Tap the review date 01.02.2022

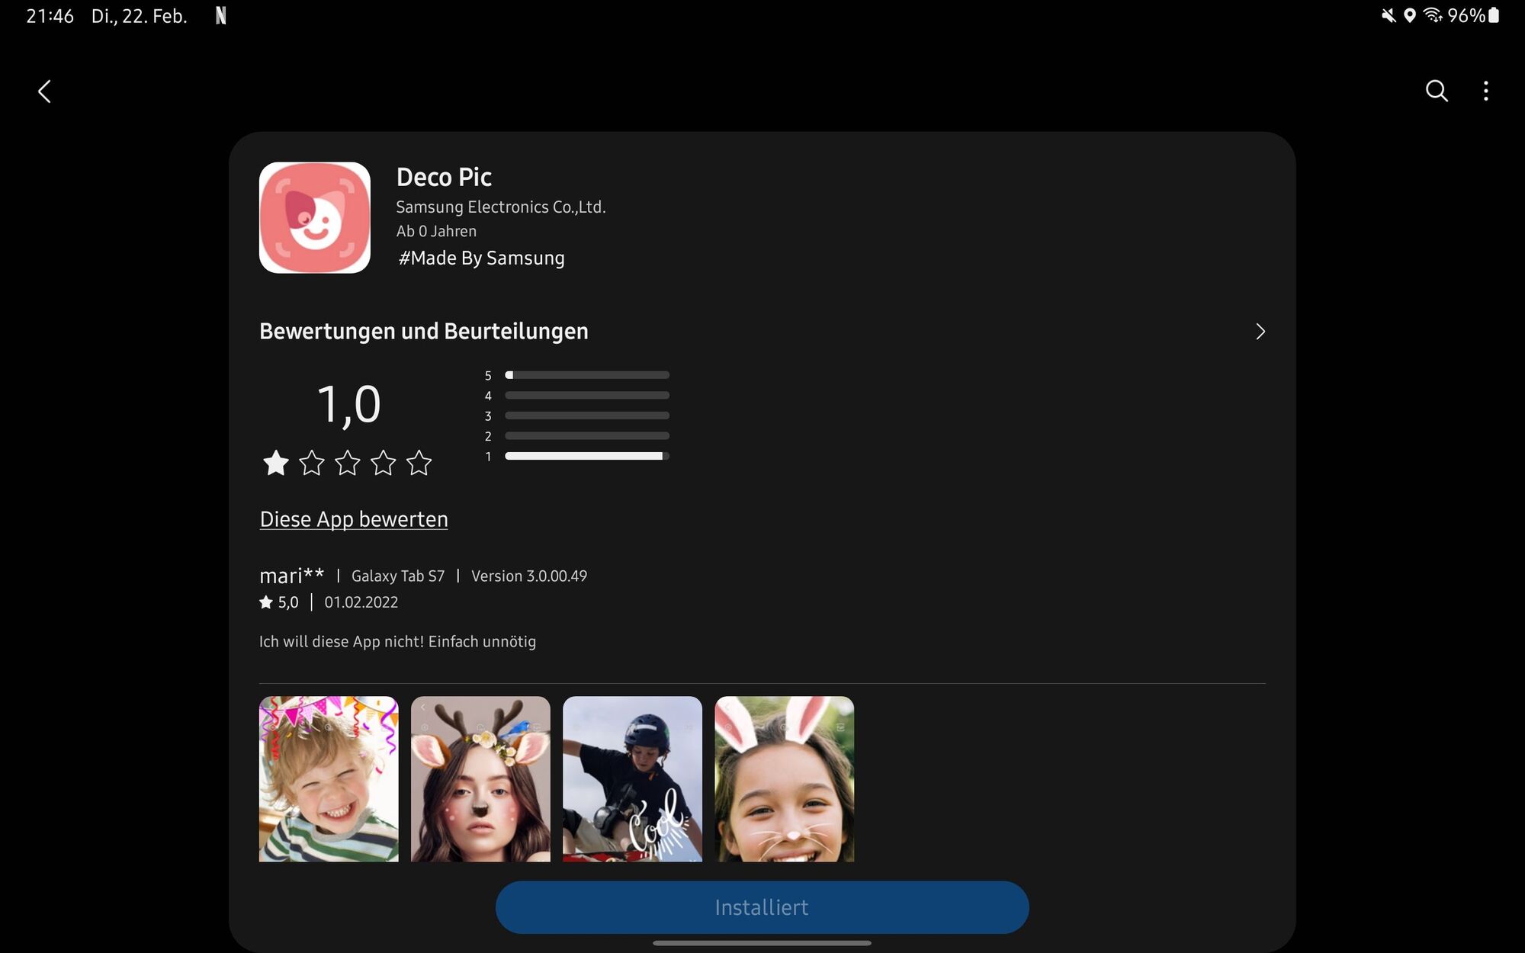(x=361, y=602)
